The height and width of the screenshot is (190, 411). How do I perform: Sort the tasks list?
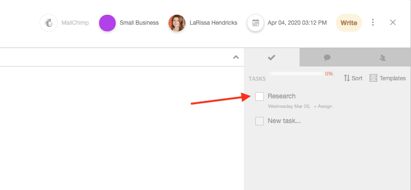pos(353,78)
